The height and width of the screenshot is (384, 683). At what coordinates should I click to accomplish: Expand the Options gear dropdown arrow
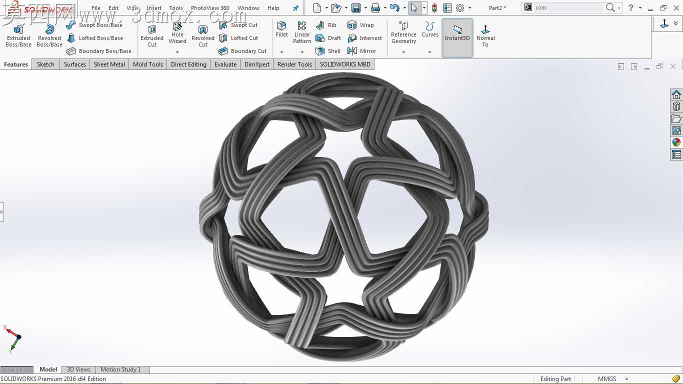(x=469, y=8)
